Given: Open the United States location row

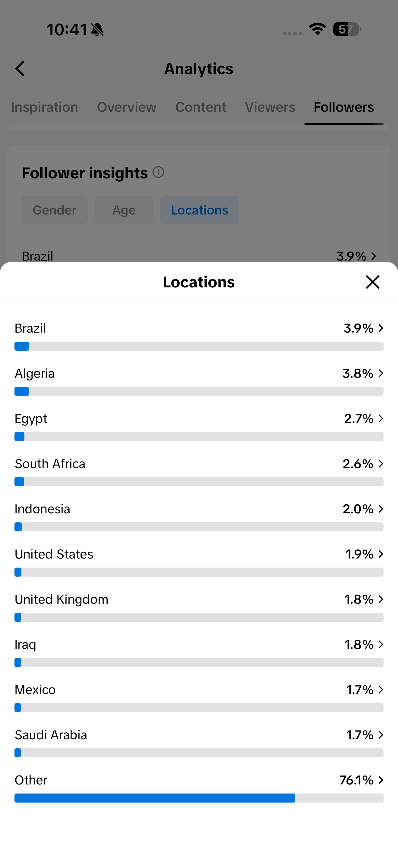Looking at the screenshot, I should pyautogui.click(x=199, y=561).
